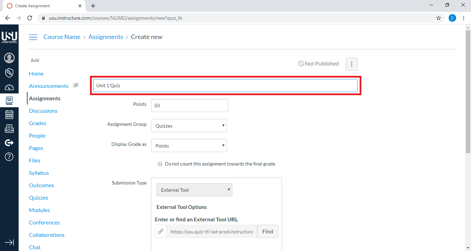Click the Points input field
The height and width of the screenshot is (251, 471).
point(189,106)
